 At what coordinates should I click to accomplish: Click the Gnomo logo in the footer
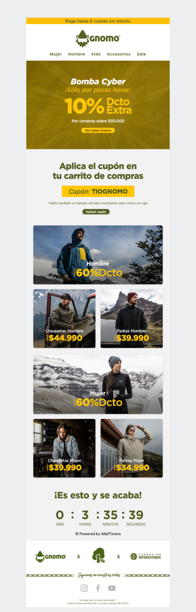[x=50, y=556]
